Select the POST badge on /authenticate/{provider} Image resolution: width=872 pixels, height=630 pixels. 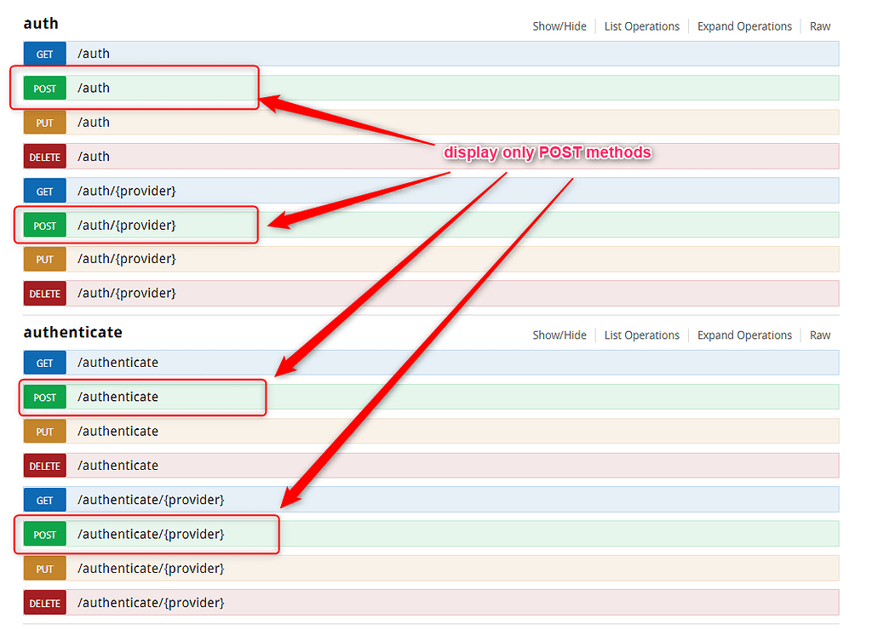pos(44,534)
